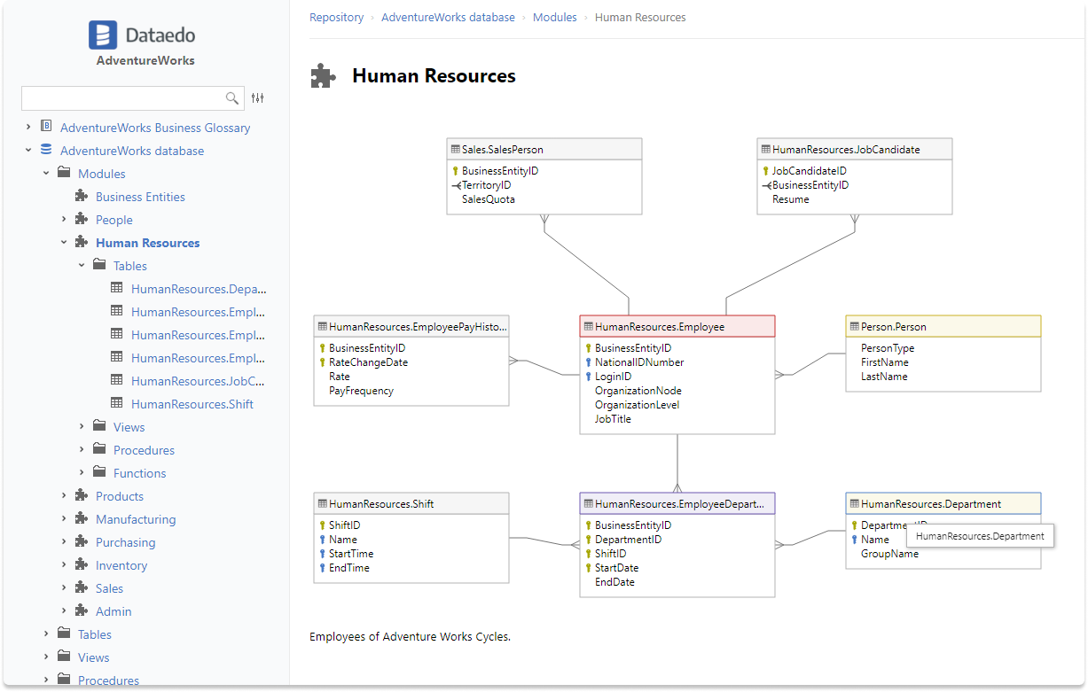Open the search filter settings icon
The width and height of the screenshot is (1088, 692).
[x=258, y=98]
